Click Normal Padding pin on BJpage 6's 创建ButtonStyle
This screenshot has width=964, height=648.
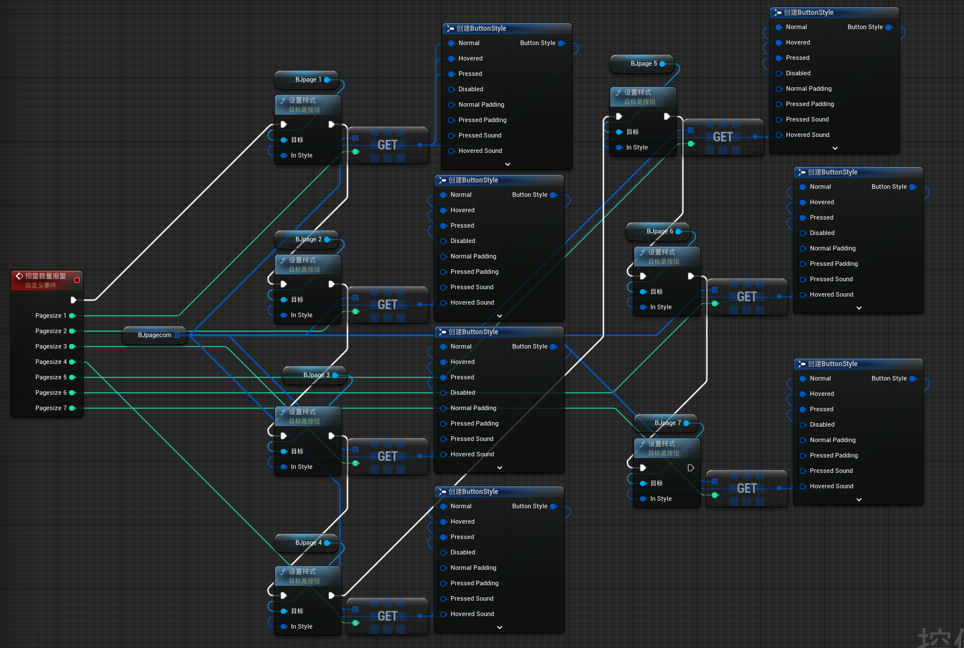coord(803,249)
